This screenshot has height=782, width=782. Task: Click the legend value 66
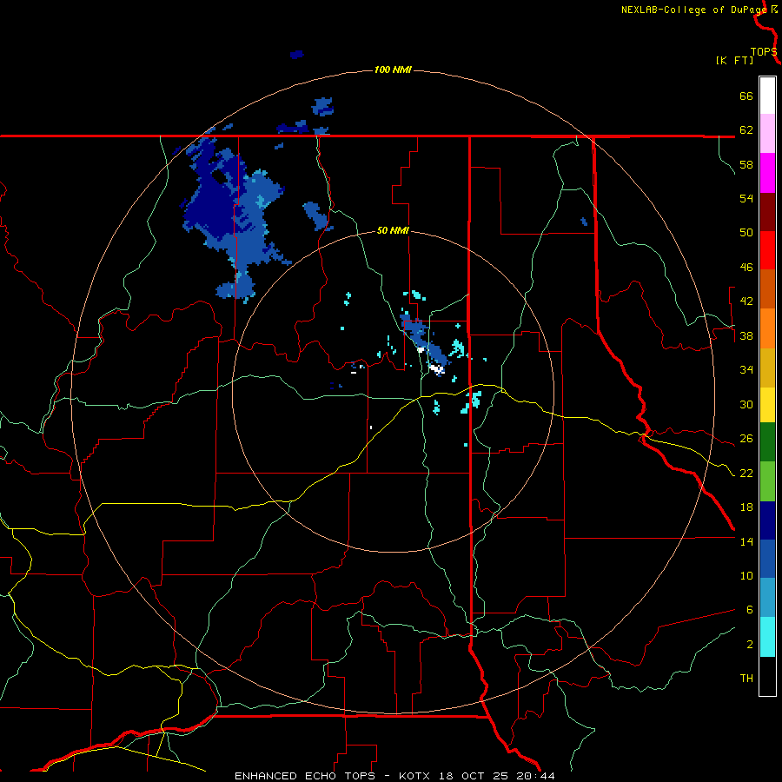(746, 96)
